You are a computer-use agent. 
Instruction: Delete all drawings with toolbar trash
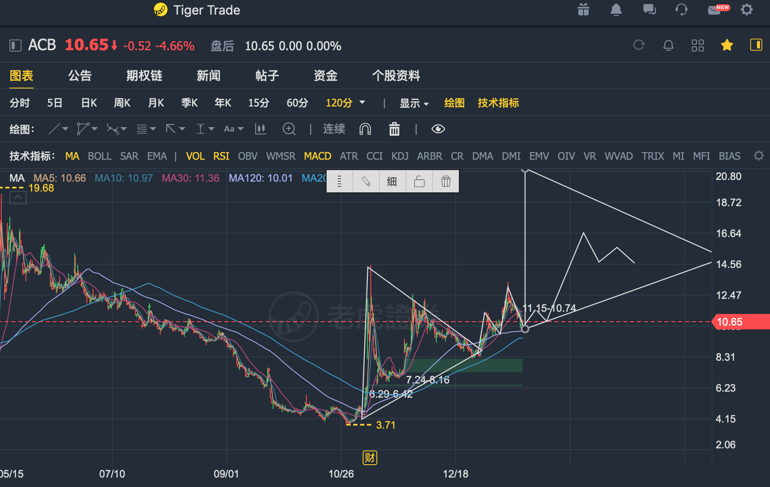pos(394,129)
